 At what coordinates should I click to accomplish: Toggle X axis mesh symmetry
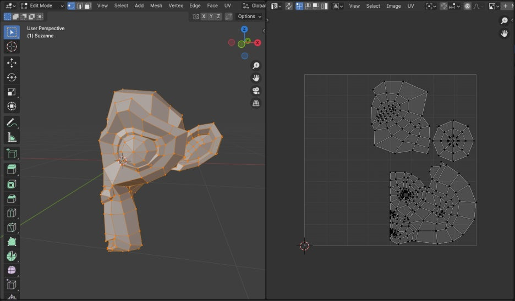tap(204, 16)
